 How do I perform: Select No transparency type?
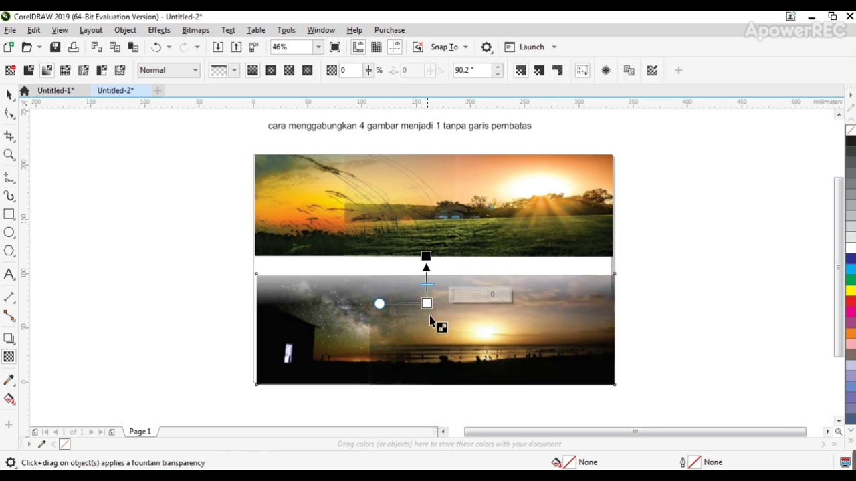(10, 70)
